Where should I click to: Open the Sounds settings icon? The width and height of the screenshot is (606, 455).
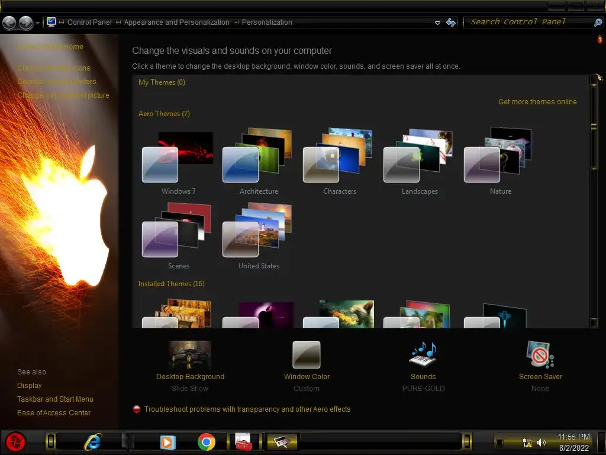(x=423, y=354)
